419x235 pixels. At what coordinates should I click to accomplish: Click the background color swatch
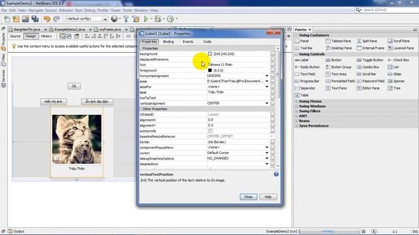point(210,54)
